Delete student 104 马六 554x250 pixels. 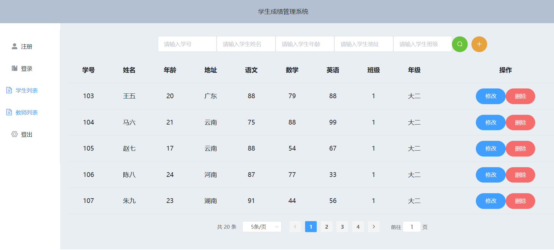(x=520, y=123)
